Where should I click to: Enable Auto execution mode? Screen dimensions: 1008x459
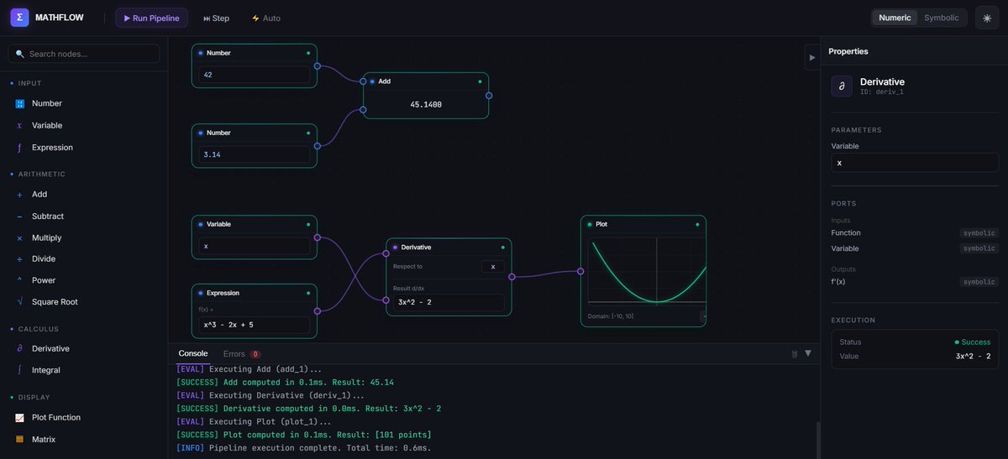(x=266, y=18)
